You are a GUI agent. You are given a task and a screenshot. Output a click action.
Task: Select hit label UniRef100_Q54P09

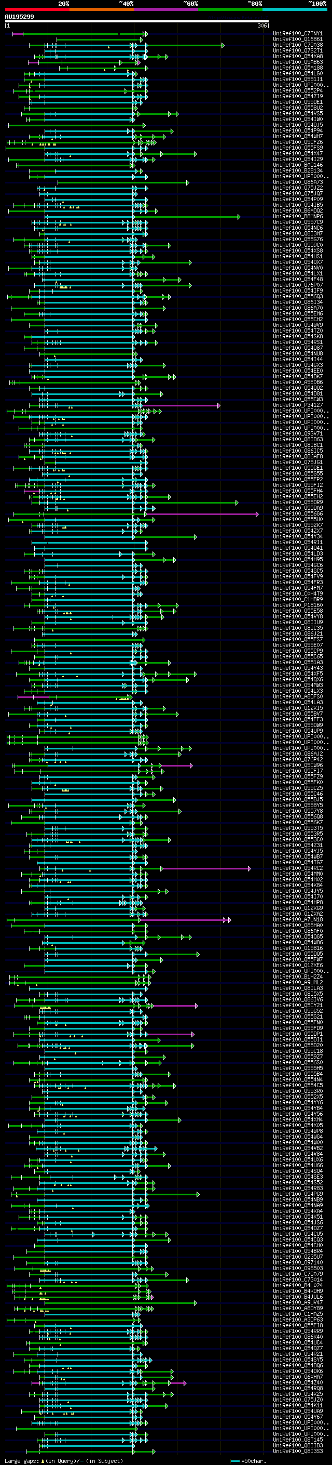point(298,199)
